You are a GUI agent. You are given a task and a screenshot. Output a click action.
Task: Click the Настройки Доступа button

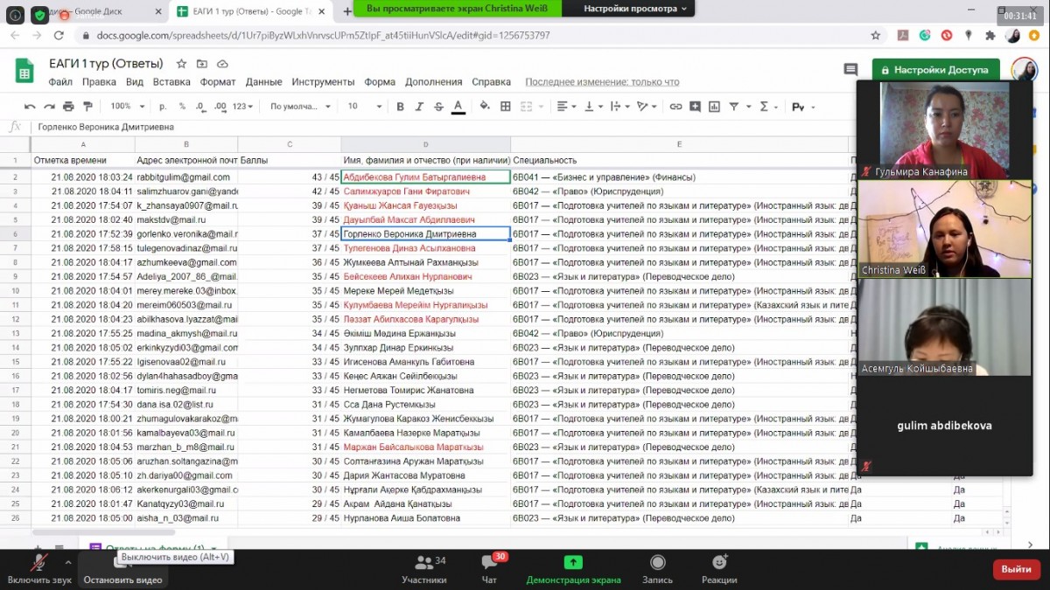point(935,70)
